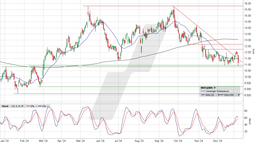
Task: Click the (10, 6, 6) parameter text
Action: 16,106
